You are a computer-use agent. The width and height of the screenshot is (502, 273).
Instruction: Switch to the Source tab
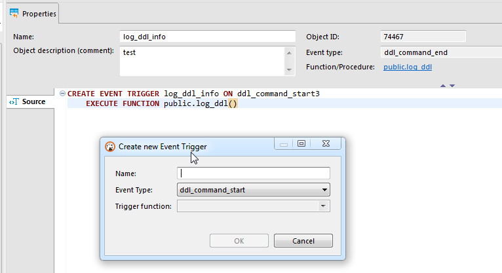[x=30, y=101]
